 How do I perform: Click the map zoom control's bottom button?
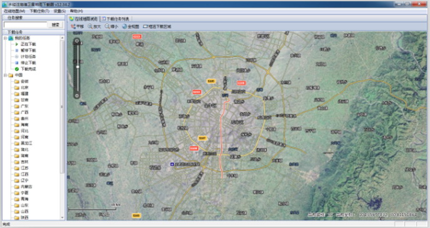pos(77,96)
